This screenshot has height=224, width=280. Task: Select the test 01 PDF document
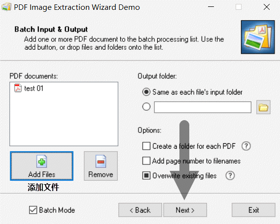point(29,88)
